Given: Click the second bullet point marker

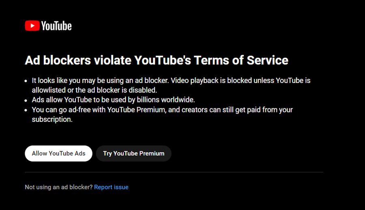Looking at the screenshot, I should (27, 100).
